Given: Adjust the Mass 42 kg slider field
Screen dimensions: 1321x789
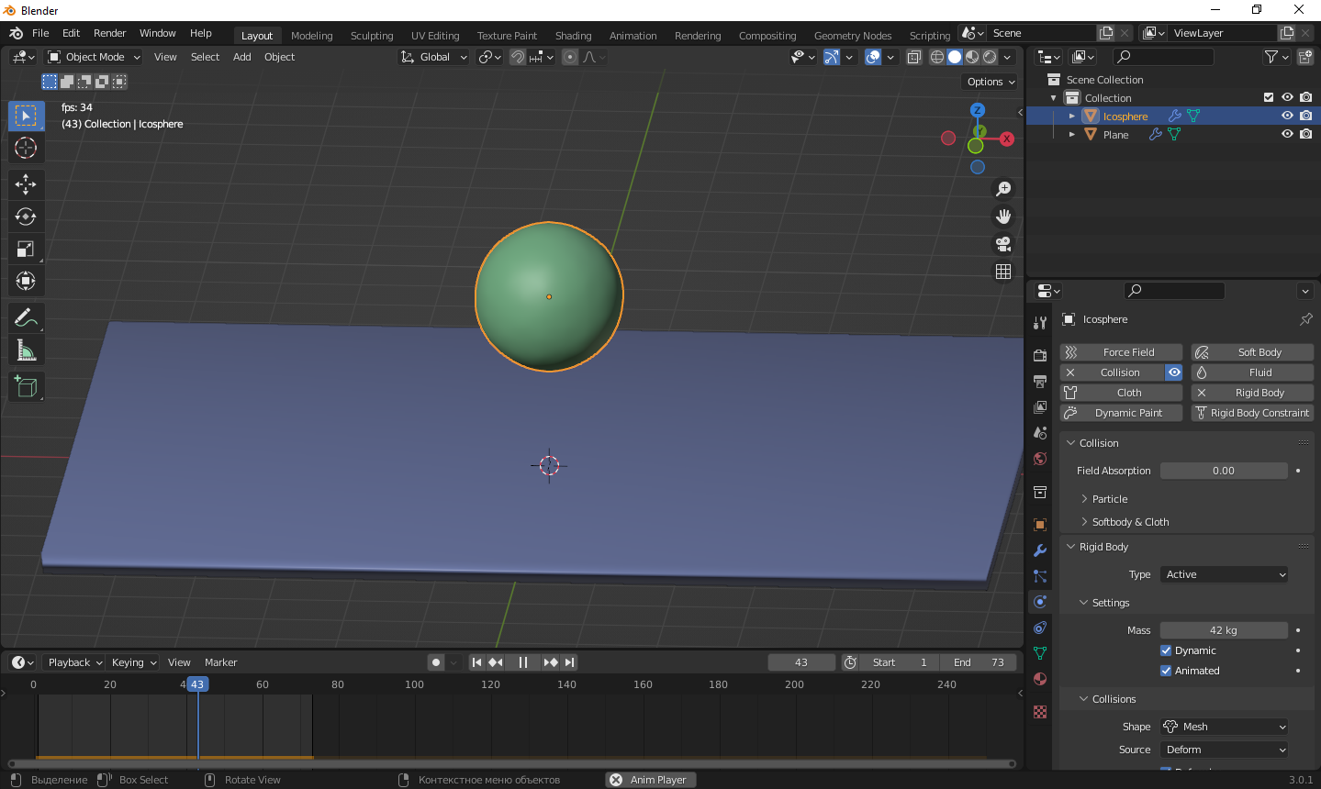Looking at the screenshot, I should pos(1224,630).
